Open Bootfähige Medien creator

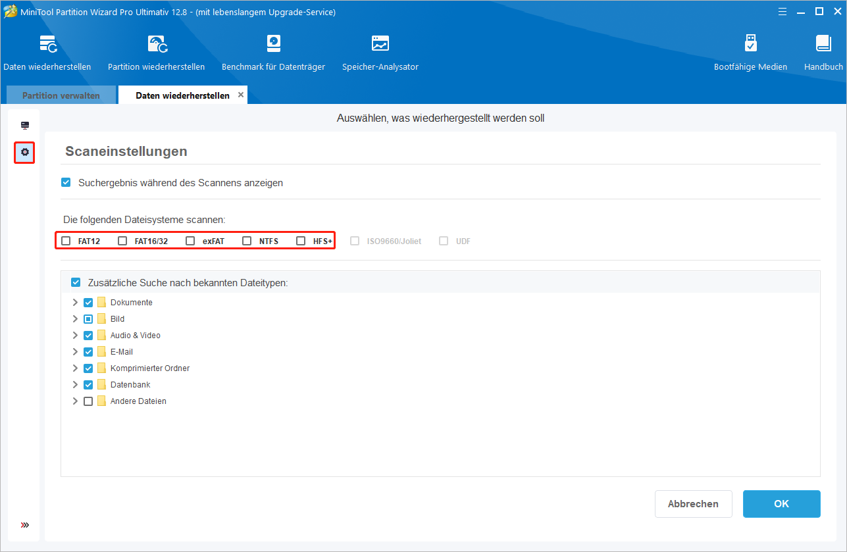coord(750,45)
